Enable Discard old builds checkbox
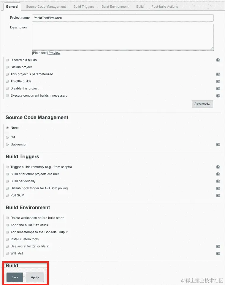The width and height of the screenshot is (225, 285). (7, 60)
